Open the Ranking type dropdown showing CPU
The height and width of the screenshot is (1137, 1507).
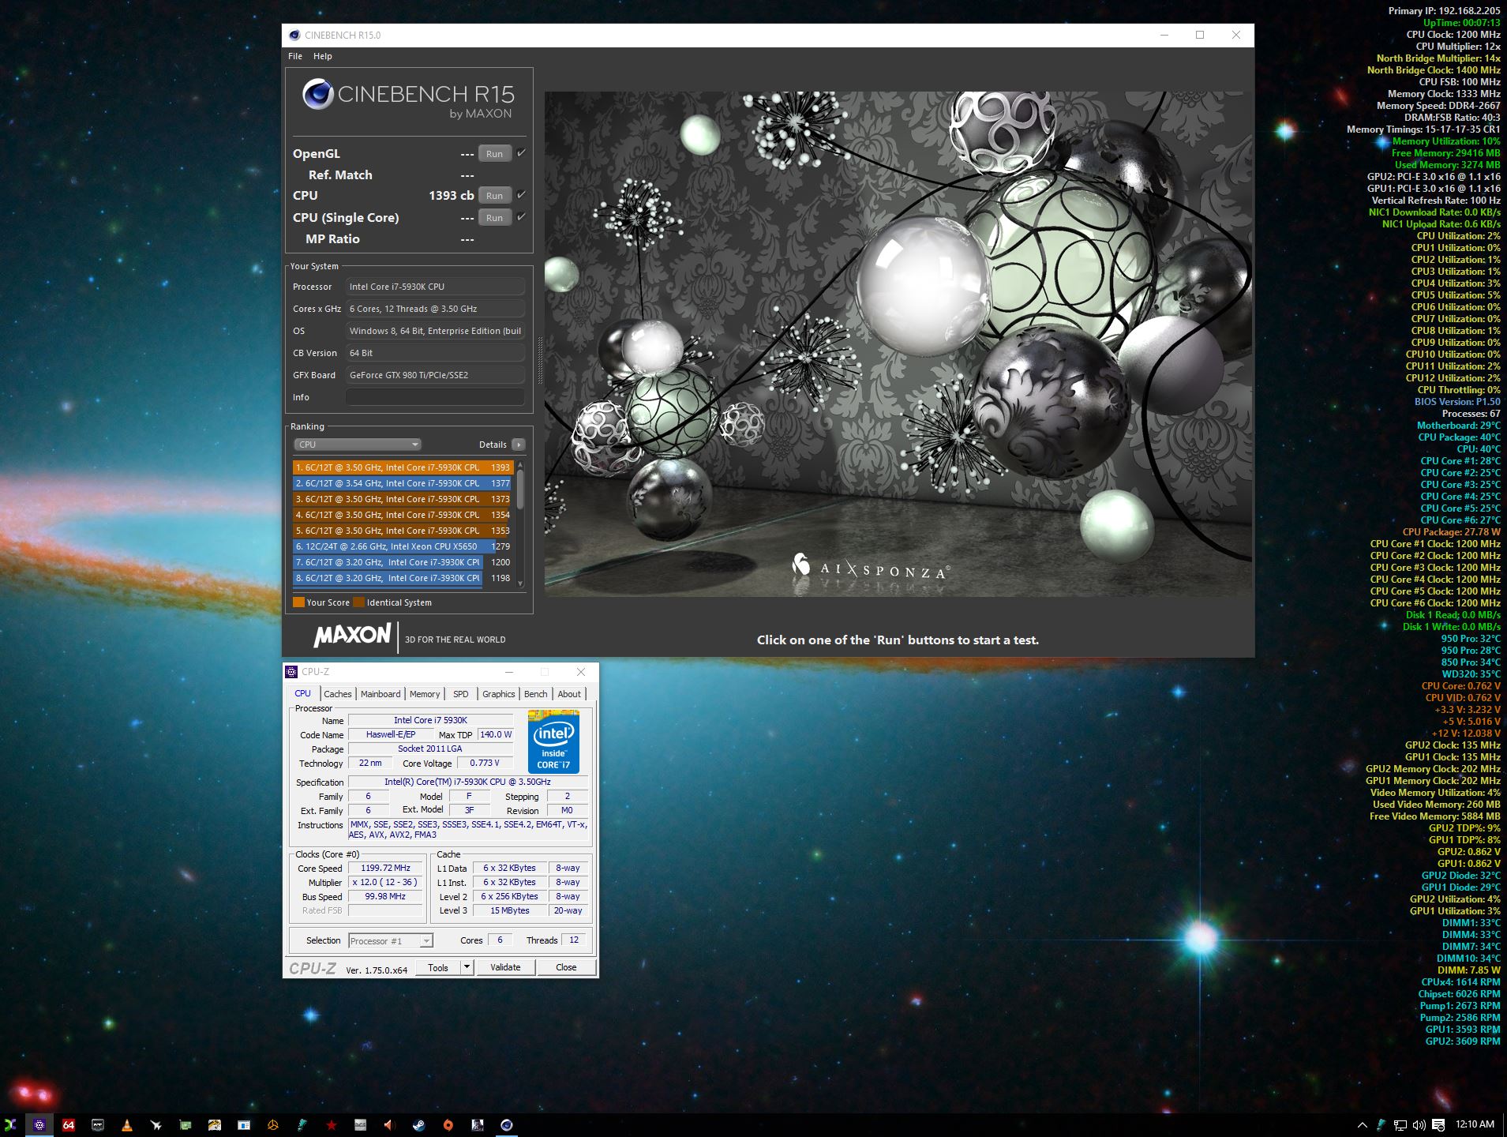(x=358, y=445)
